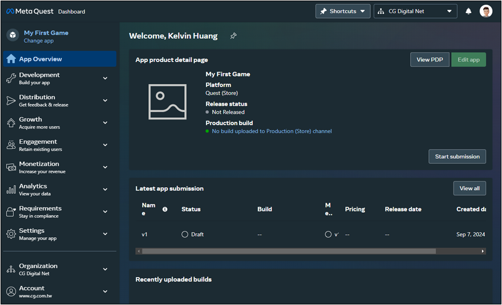The width and height of the screenshot is (502, 305).
Task: Expand the Account section chevron
Action: [105, 291]
